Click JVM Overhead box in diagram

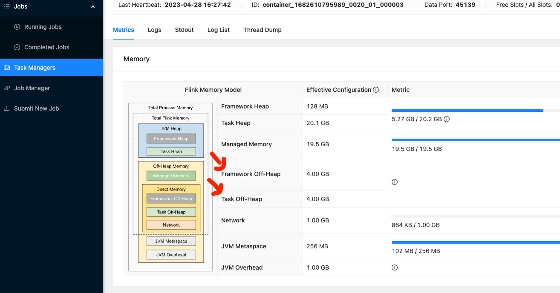point(171,255)
